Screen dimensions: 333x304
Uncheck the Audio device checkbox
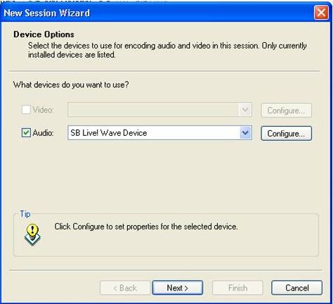26,133
